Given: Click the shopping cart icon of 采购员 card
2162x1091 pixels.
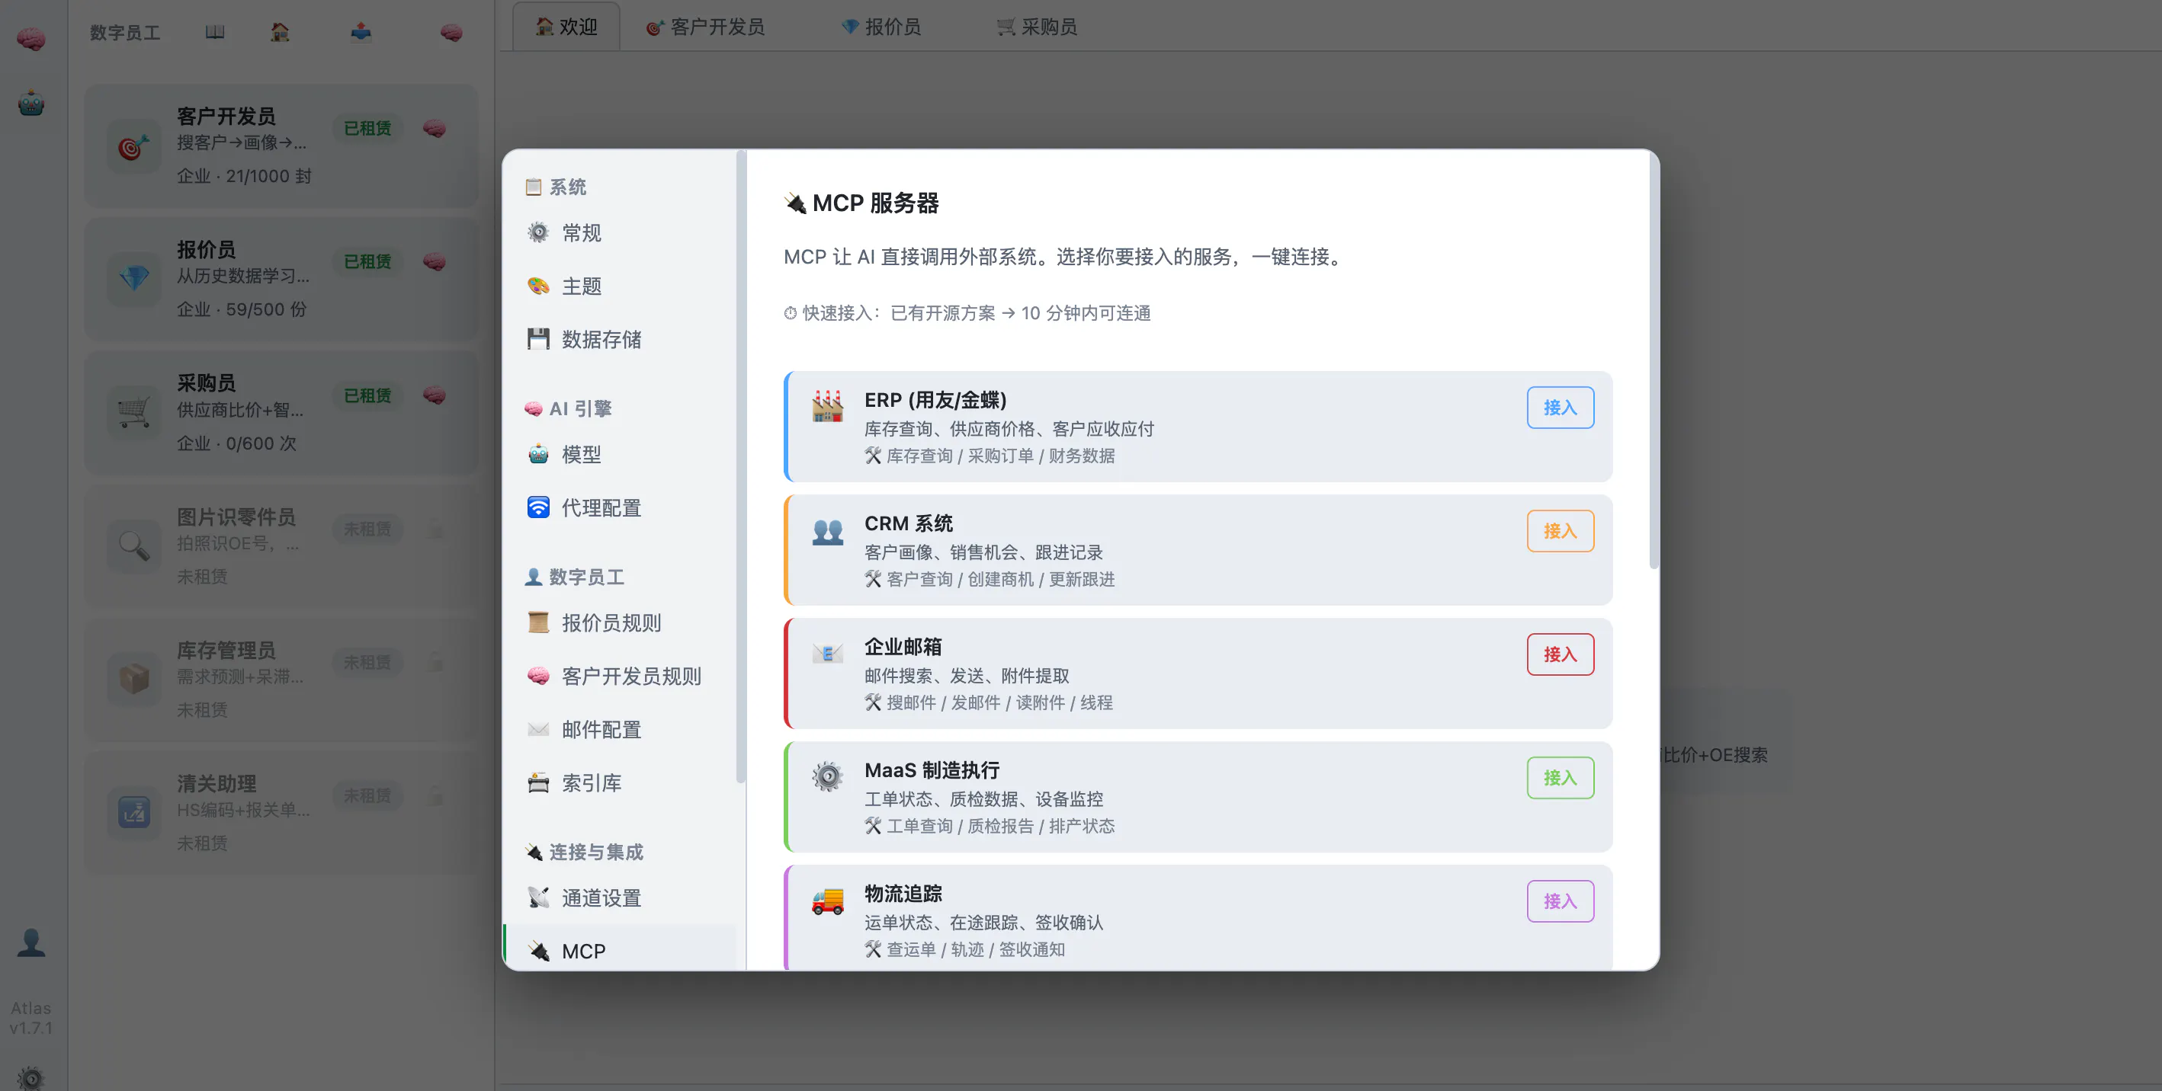Looking at the screenshot, I should click(x=133, y=413).
